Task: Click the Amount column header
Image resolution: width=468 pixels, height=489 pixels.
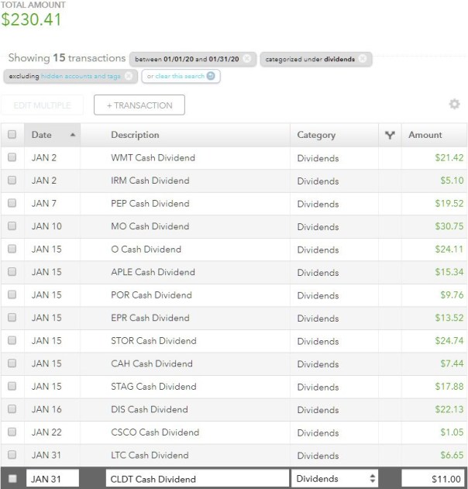Action: pos(425,135)
